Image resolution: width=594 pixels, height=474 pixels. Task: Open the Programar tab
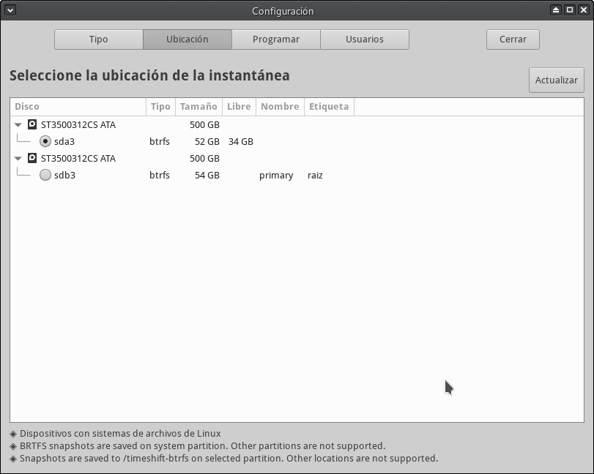coord(276,39)
